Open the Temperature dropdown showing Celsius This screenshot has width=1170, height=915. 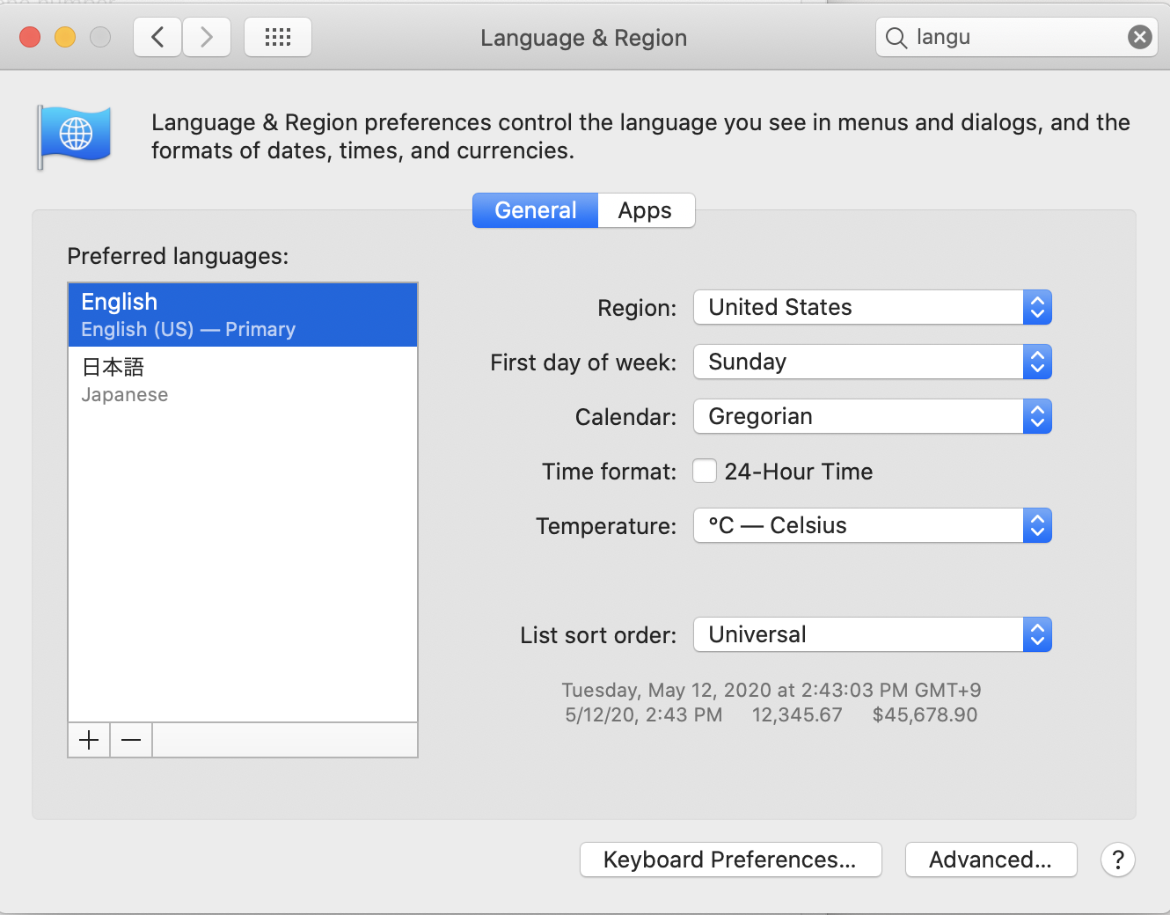point(873,525)
